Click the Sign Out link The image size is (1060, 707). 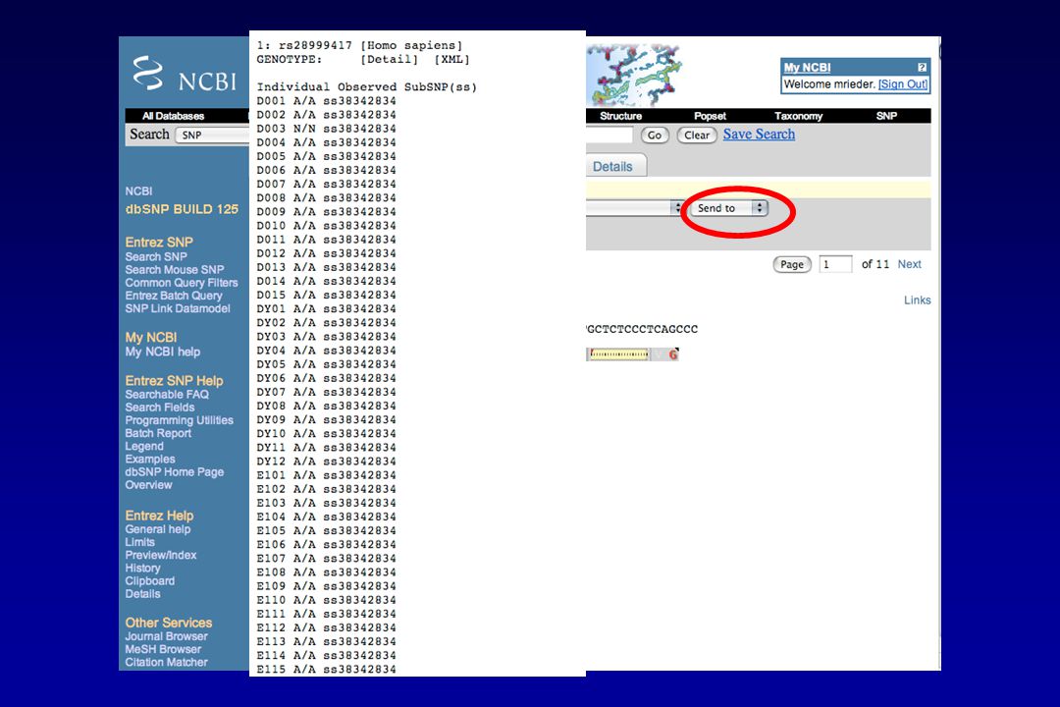903,83
